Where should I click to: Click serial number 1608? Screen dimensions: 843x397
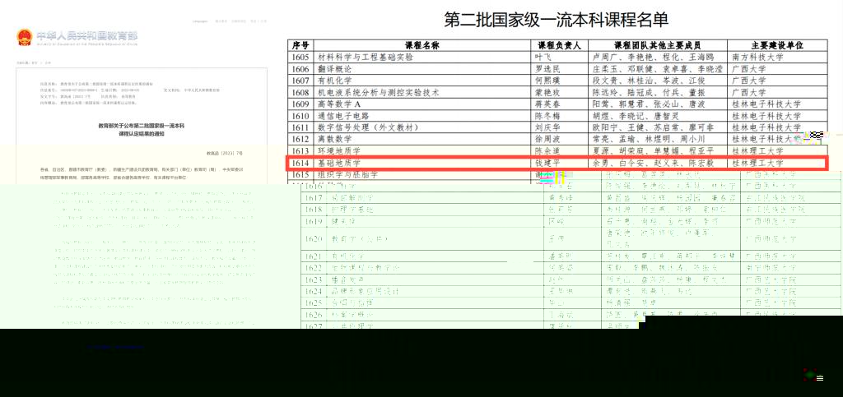click(x=300, y=92)
